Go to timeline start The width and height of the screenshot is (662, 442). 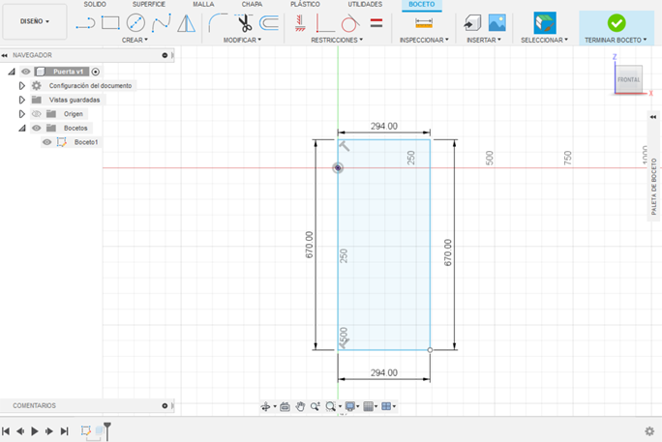click(x=6, y=431)
